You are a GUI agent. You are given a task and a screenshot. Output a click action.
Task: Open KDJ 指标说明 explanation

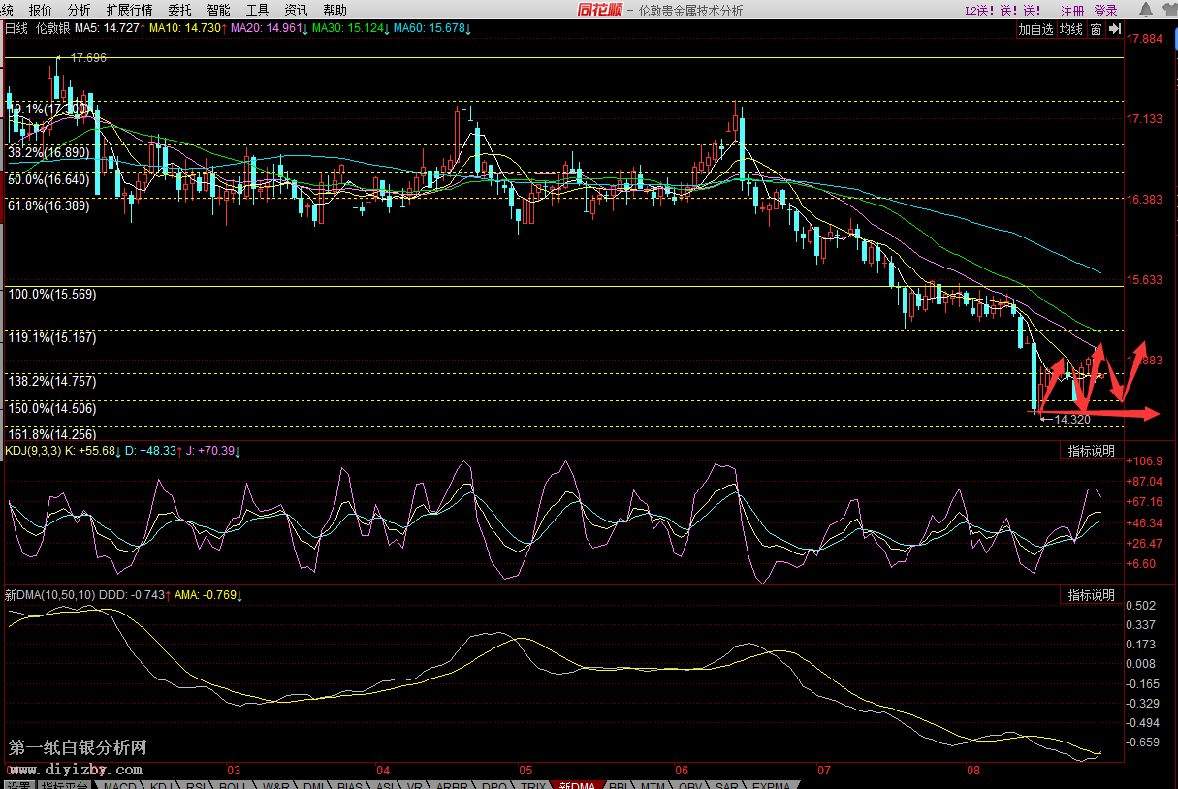pyautogui.click(x=1091, y=451)
